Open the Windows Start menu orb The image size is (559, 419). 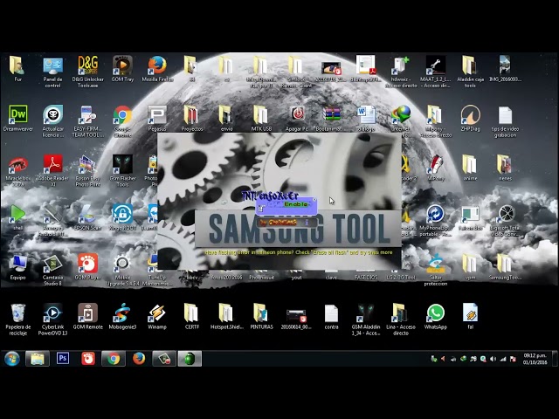click(12, 359)
